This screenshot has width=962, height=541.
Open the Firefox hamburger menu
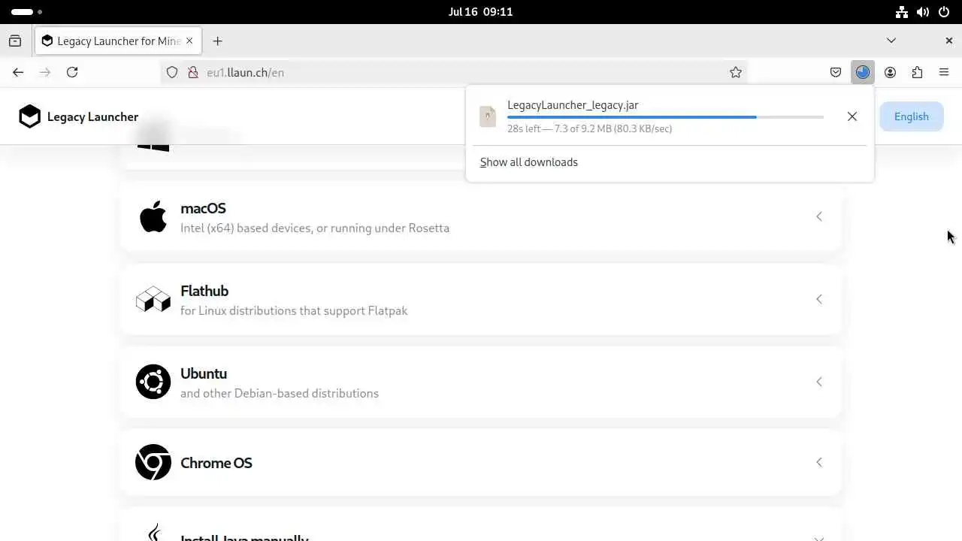click(944, 72)
